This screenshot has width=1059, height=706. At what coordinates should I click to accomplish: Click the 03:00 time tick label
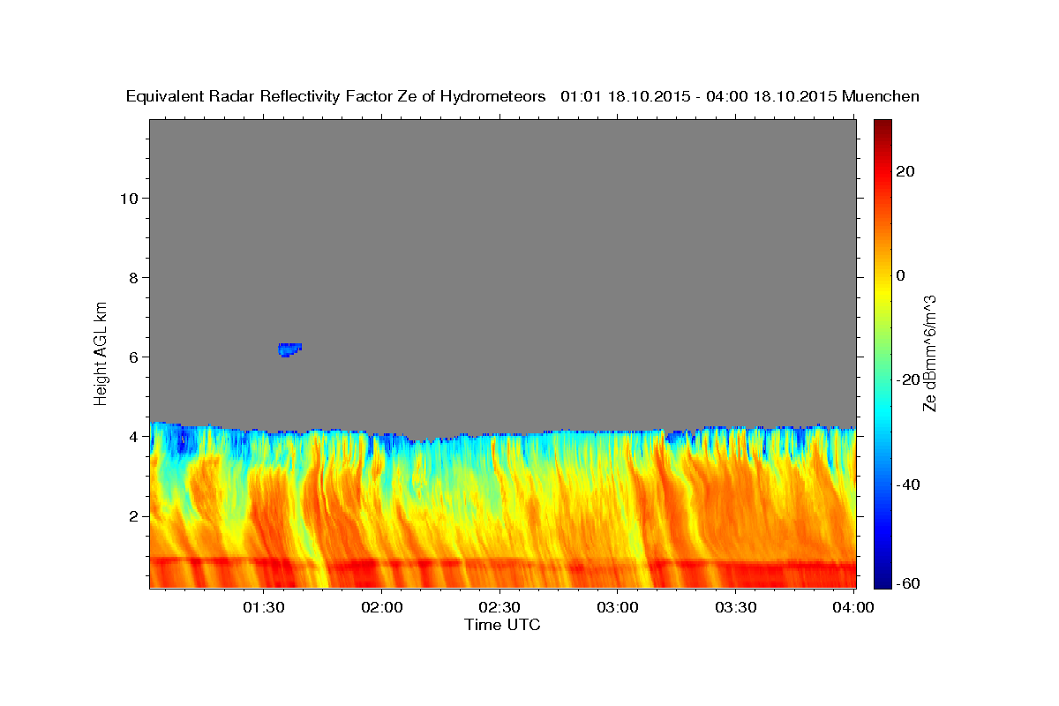pyautogui.click(x=618, y=607)
